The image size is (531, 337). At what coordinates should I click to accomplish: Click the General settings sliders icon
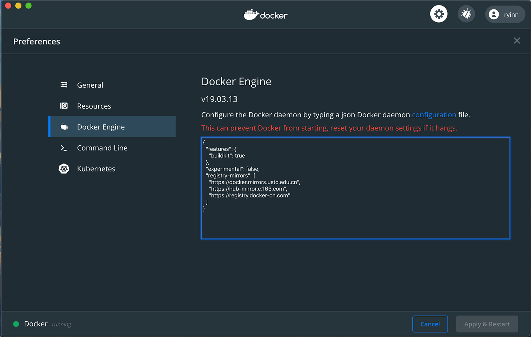pos(64,85)
